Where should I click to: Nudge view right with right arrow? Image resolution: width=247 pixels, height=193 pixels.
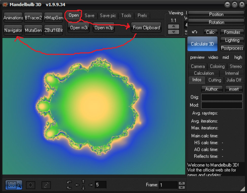[91, 185]
